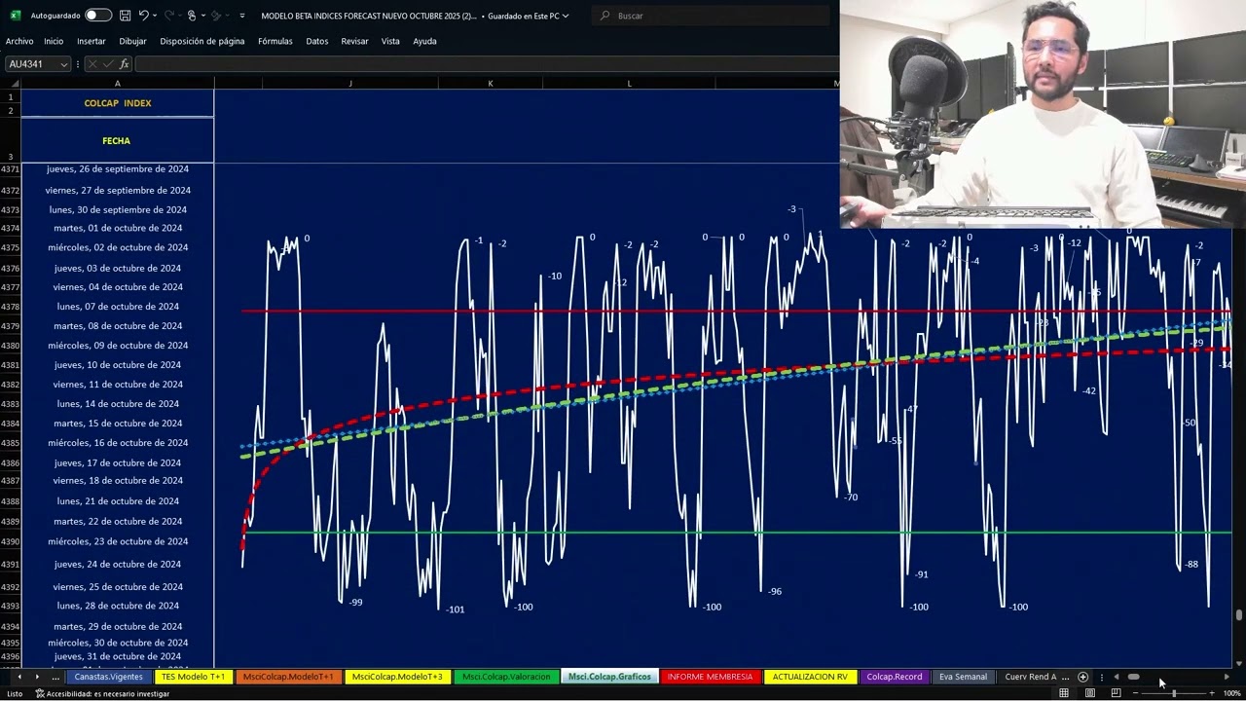Switch to Canastas.Vigentes sheet tab

pos(109,677)
